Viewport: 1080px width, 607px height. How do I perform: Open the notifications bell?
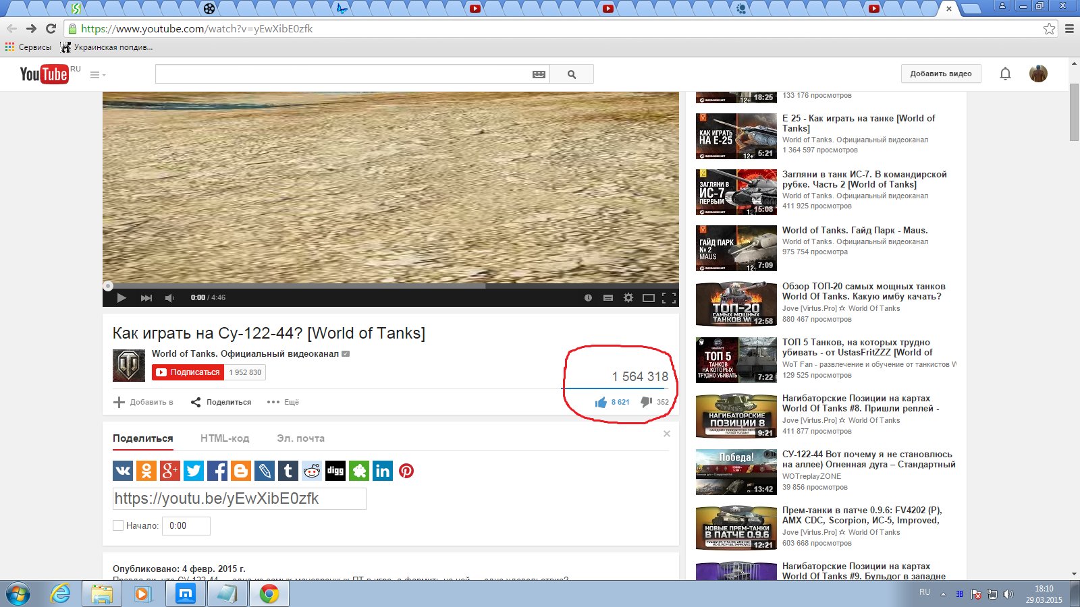pos(1005,74)
